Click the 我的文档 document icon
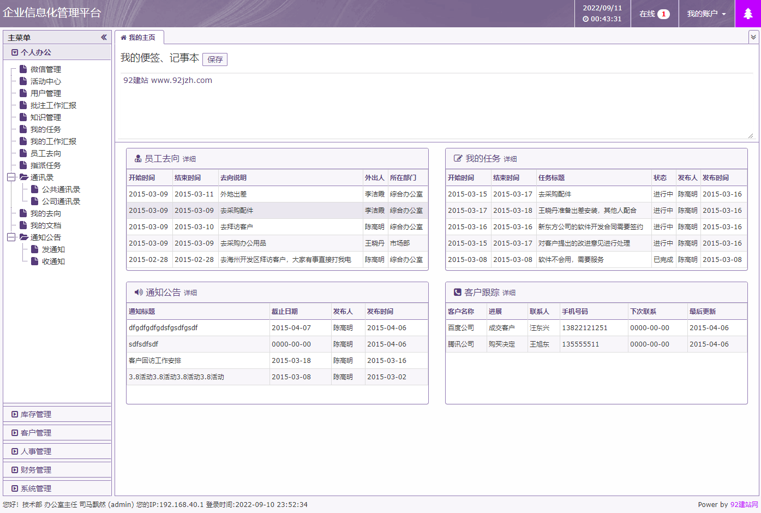This screenshot has width=761, height=513. tap(23, 225)
